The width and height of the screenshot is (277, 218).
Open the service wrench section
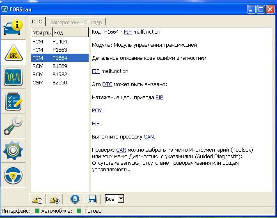tap(13, 126)
